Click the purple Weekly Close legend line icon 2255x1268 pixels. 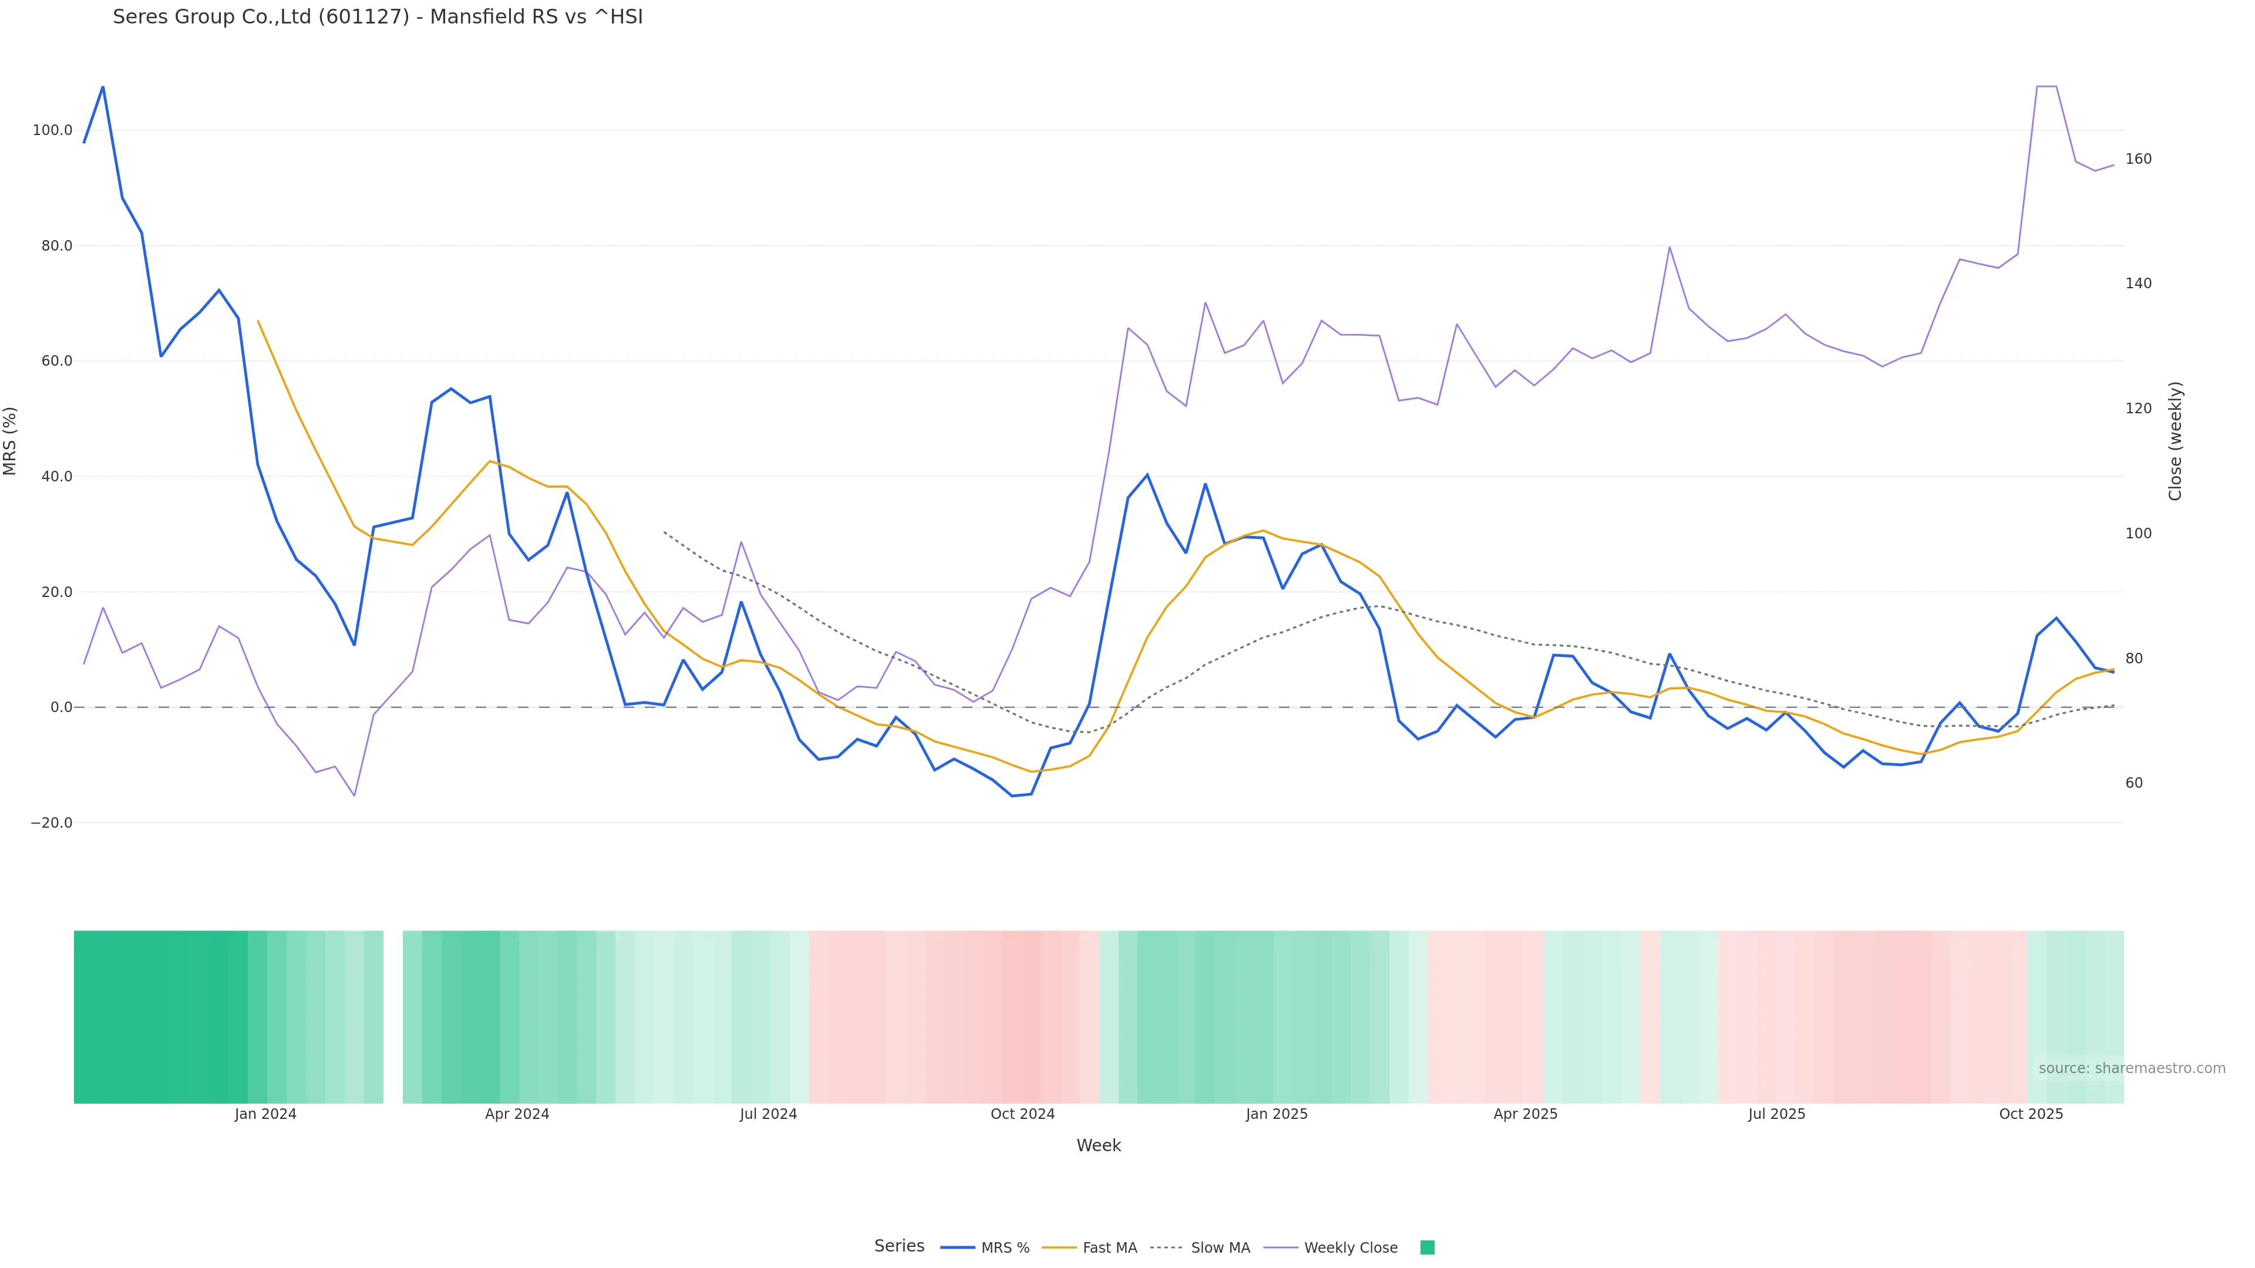point(1281,1248)
